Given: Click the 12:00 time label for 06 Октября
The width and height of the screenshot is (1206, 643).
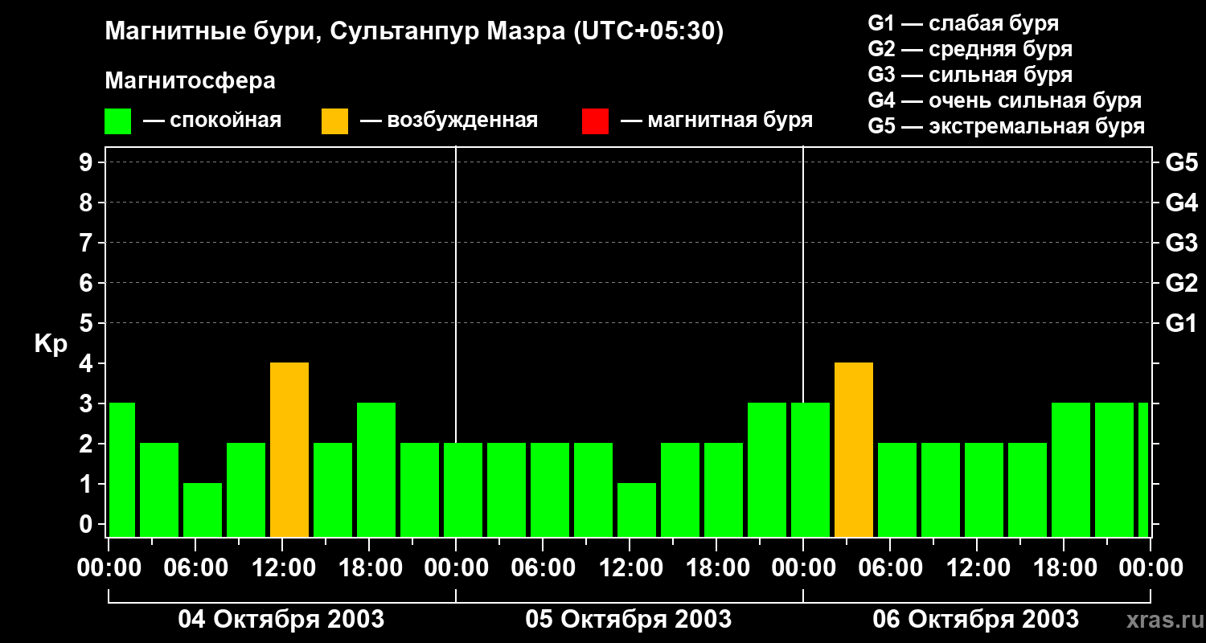Looking at the screenshot, I should [977, 568].
